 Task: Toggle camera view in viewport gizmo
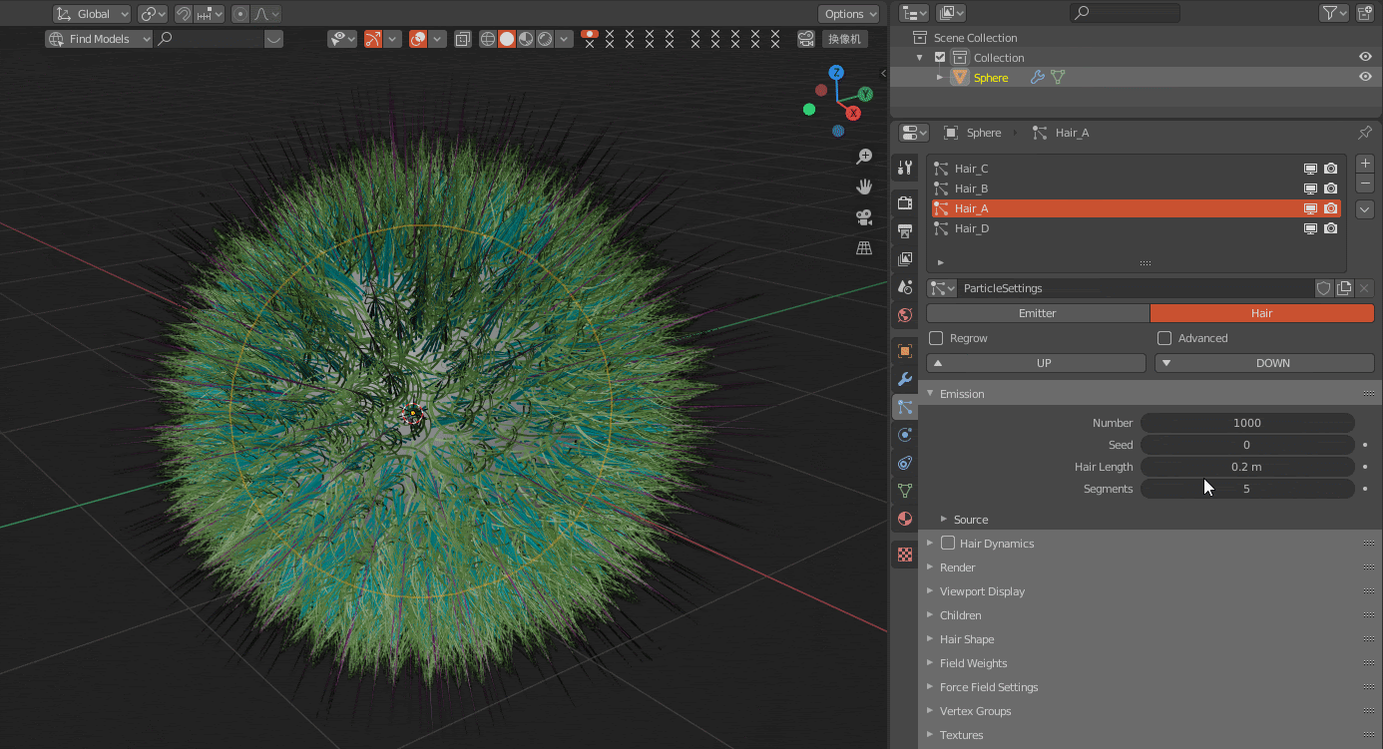pos(864,217)
